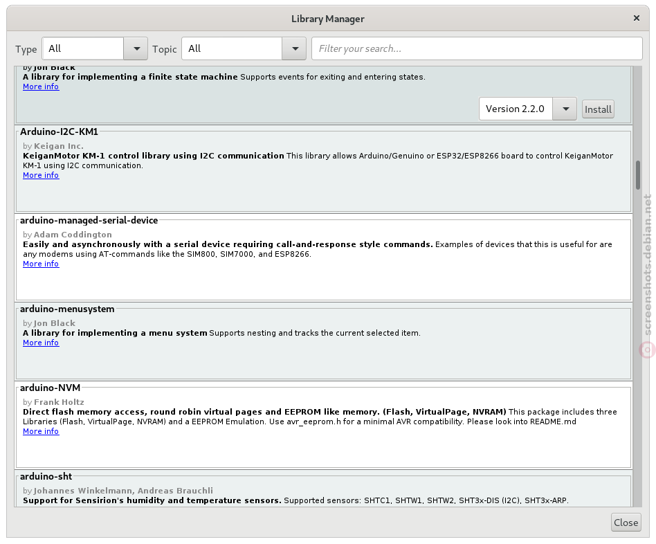The image size is (656, 544).
Task: Click author name Frank Holtz
Action: [59, 402]
